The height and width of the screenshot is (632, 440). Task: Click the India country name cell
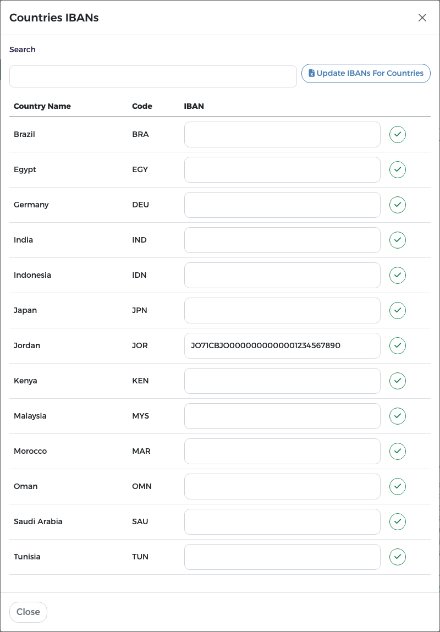[23, 240]
